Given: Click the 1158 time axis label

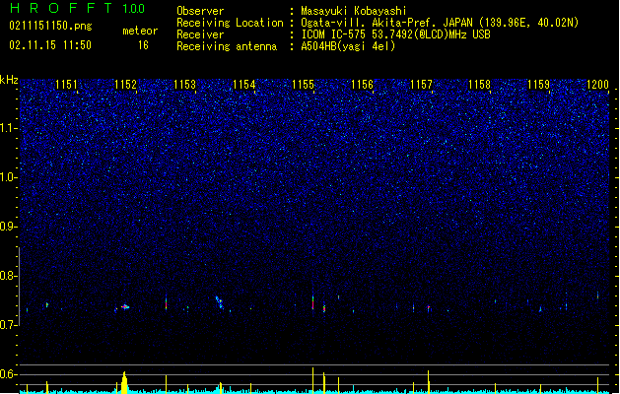Looking at the screenshot, I should click(480, 84).
